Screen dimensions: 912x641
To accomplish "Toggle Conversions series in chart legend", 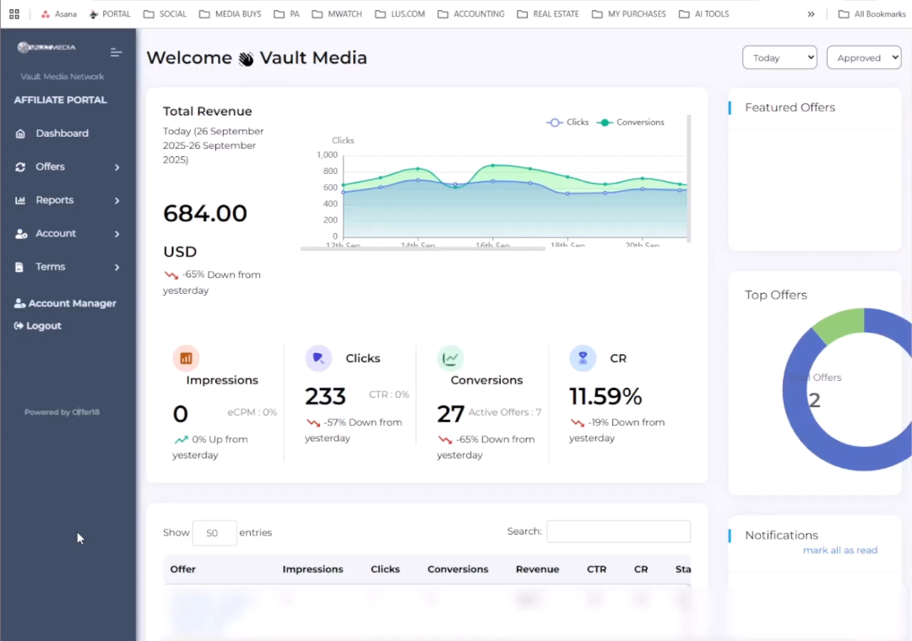I will [x=631, y=122].
